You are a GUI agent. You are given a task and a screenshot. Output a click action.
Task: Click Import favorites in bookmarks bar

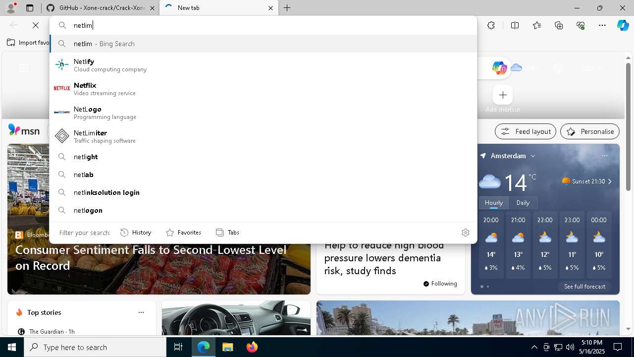coord(28,43)
